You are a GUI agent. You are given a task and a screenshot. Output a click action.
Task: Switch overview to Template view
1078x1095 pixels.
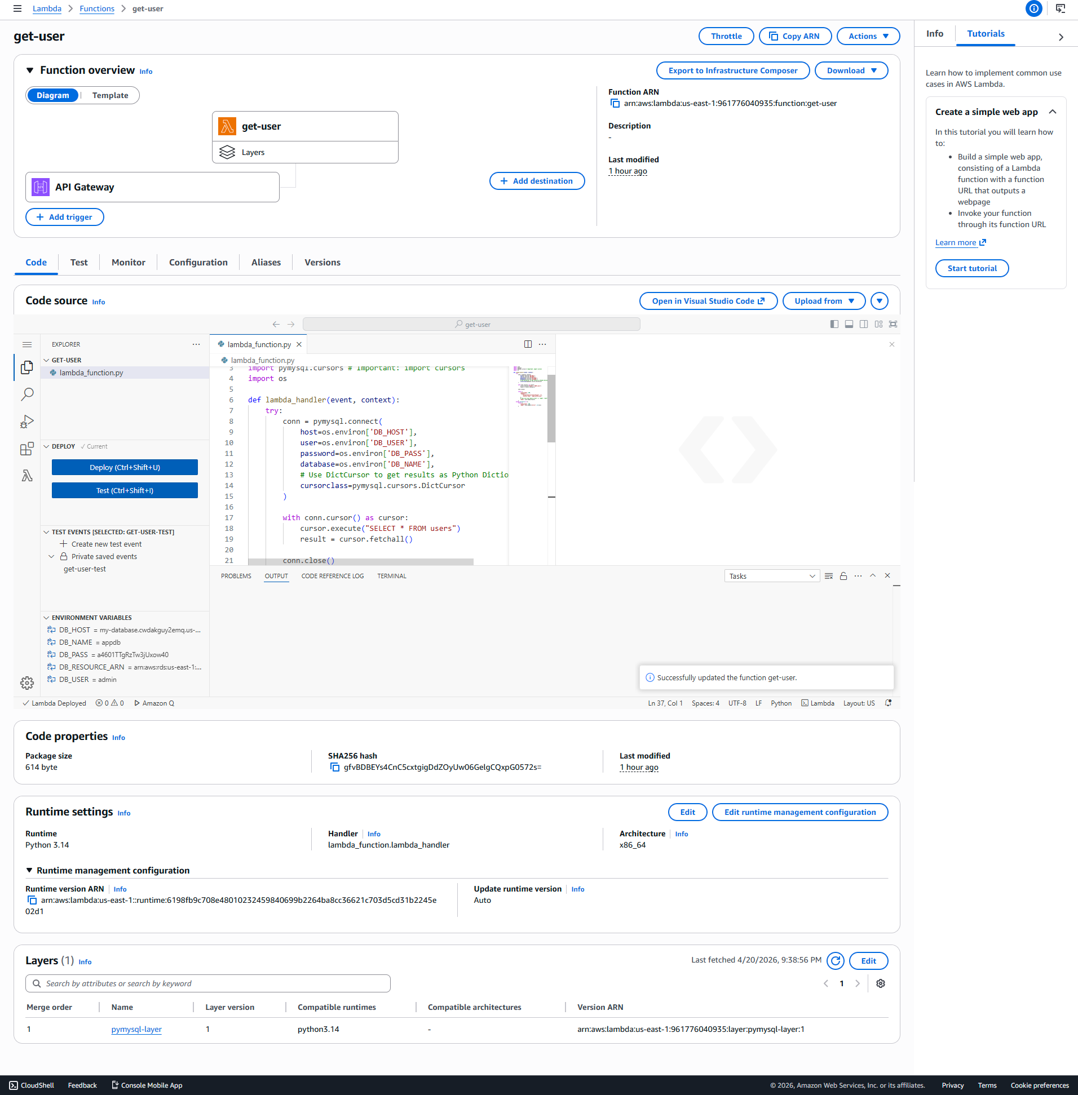click(110, 96)
